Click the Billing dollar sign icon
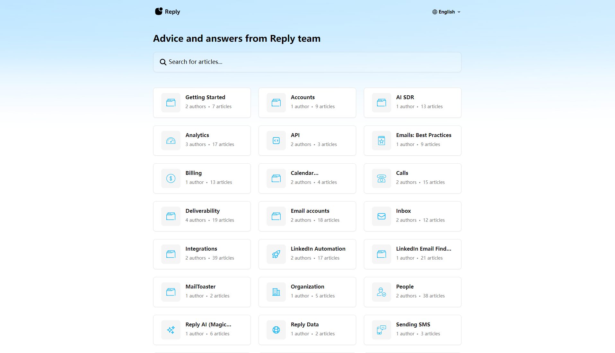This screenshot has width=615, height=353. 171,178
